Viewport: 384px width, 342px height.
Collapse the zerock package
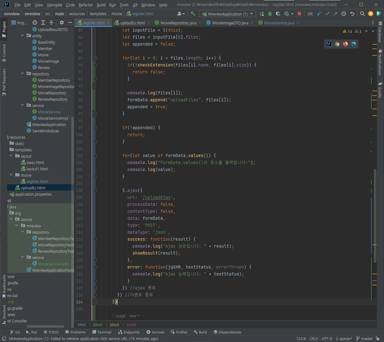tap(11, 219)
